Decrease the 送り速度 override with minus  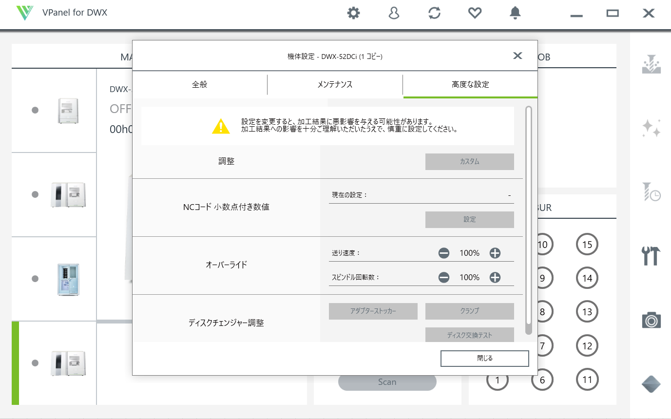pyautogui.click(x=443, y=253)
